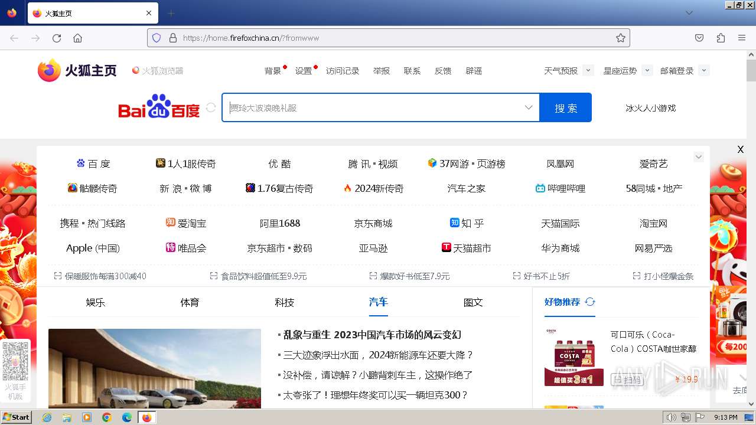Viewport: 756px width, 425px height.
Task: Open the Extensions puzzle icon
Action: click(721, 38)
